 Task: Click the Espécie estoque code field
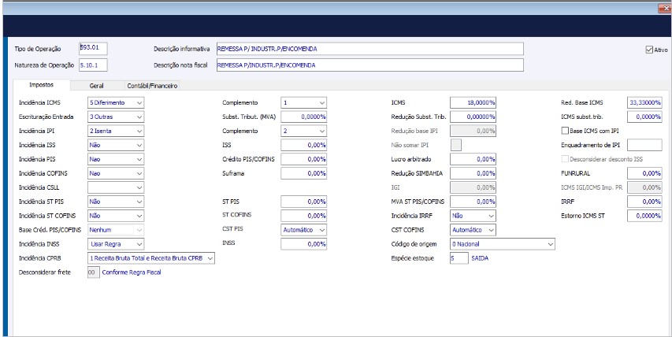pyautogui.click(x=458, y=258)
